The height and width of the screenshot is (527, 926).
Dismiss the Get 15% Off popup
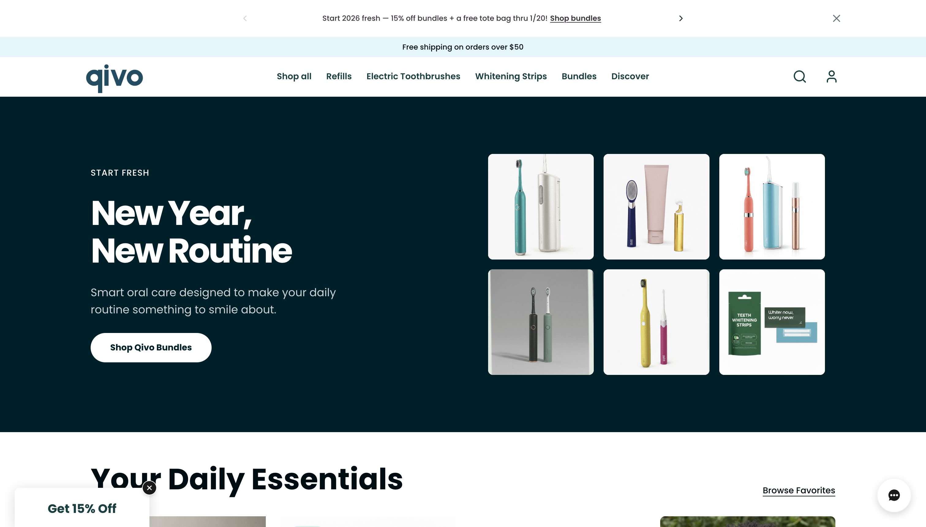tap(149, 488)
